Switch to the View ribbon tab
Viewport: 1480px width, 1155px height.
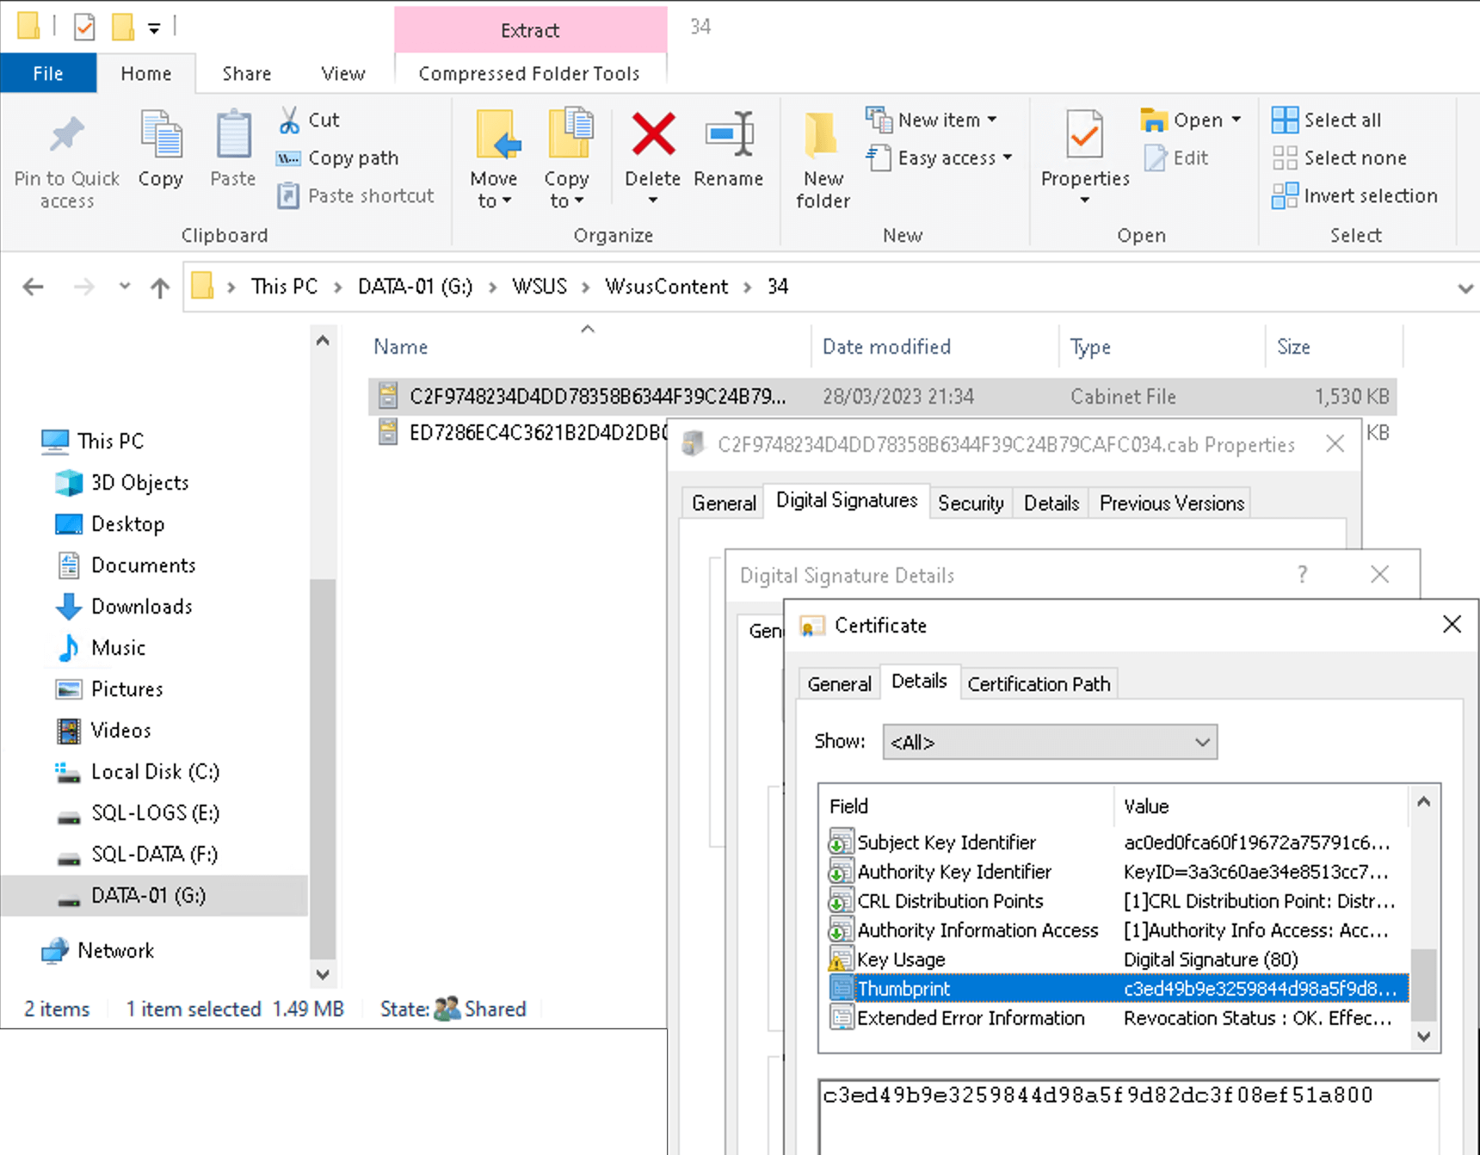(x=343, y=74)
